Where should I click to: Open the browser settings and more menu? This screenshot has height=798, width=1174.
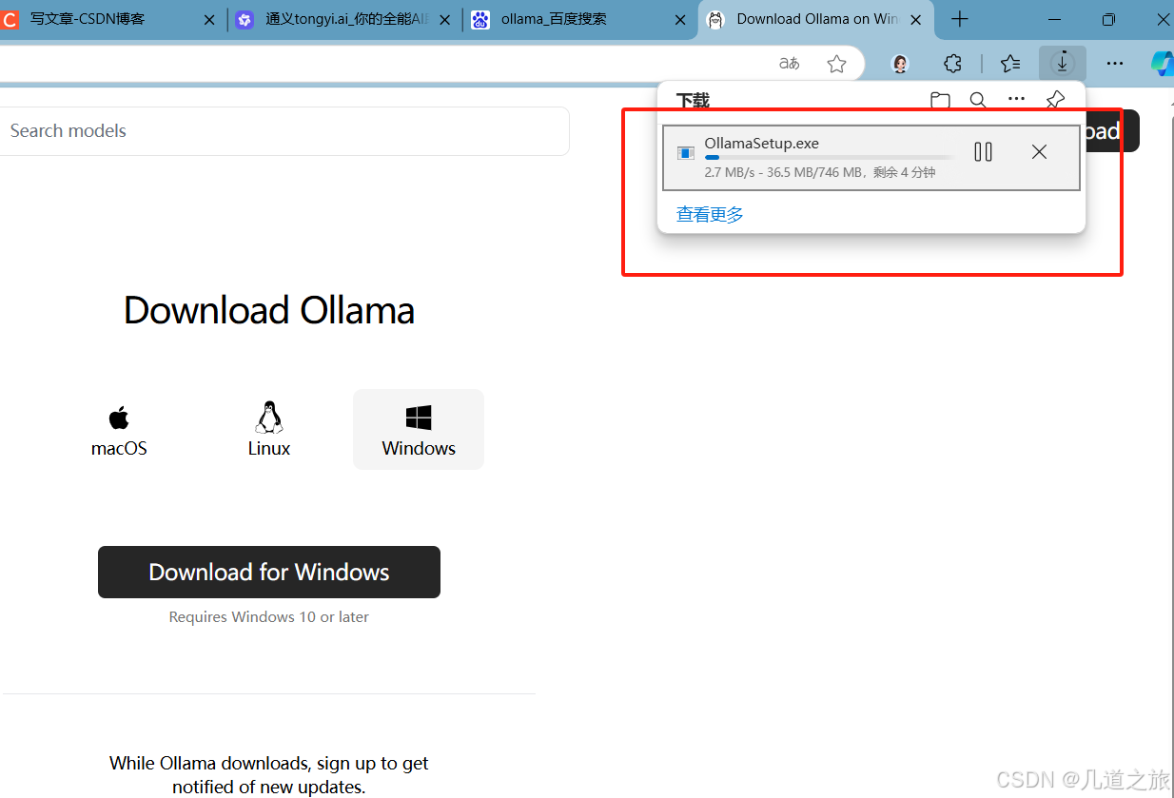point(1114,64)
